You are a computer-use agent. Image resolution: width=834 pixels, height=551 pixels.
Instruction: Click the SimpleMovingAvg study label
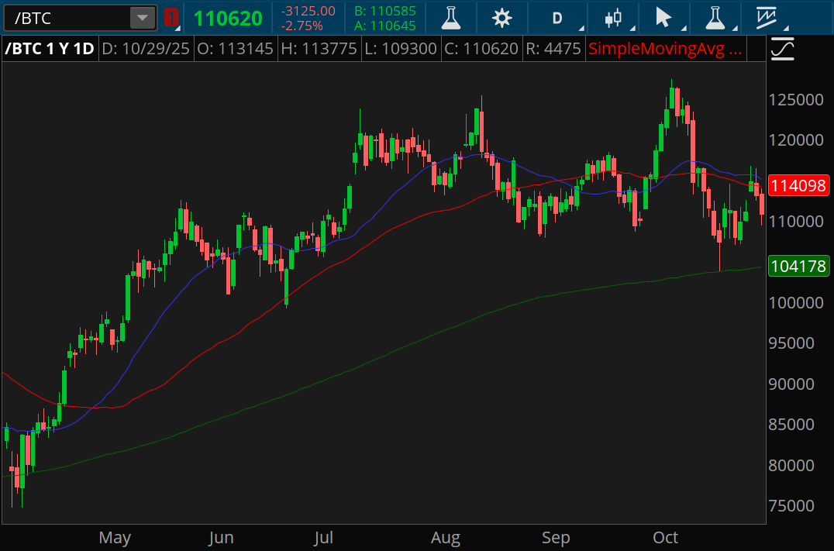[x=665, y=50]
